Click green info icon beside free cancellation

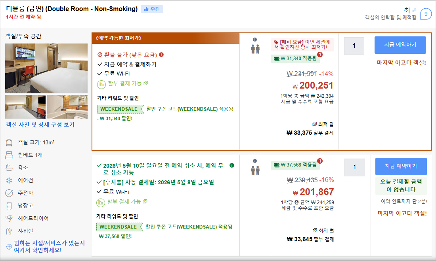pos(231,165)
